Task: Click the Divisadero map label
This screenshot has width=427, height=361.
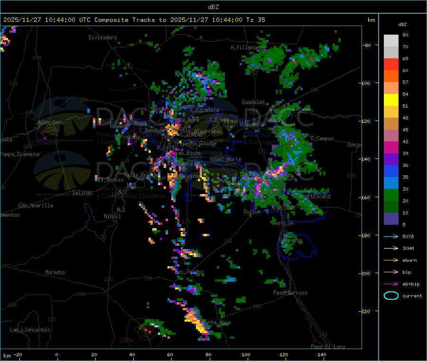Action: click(x=102, y=37)
